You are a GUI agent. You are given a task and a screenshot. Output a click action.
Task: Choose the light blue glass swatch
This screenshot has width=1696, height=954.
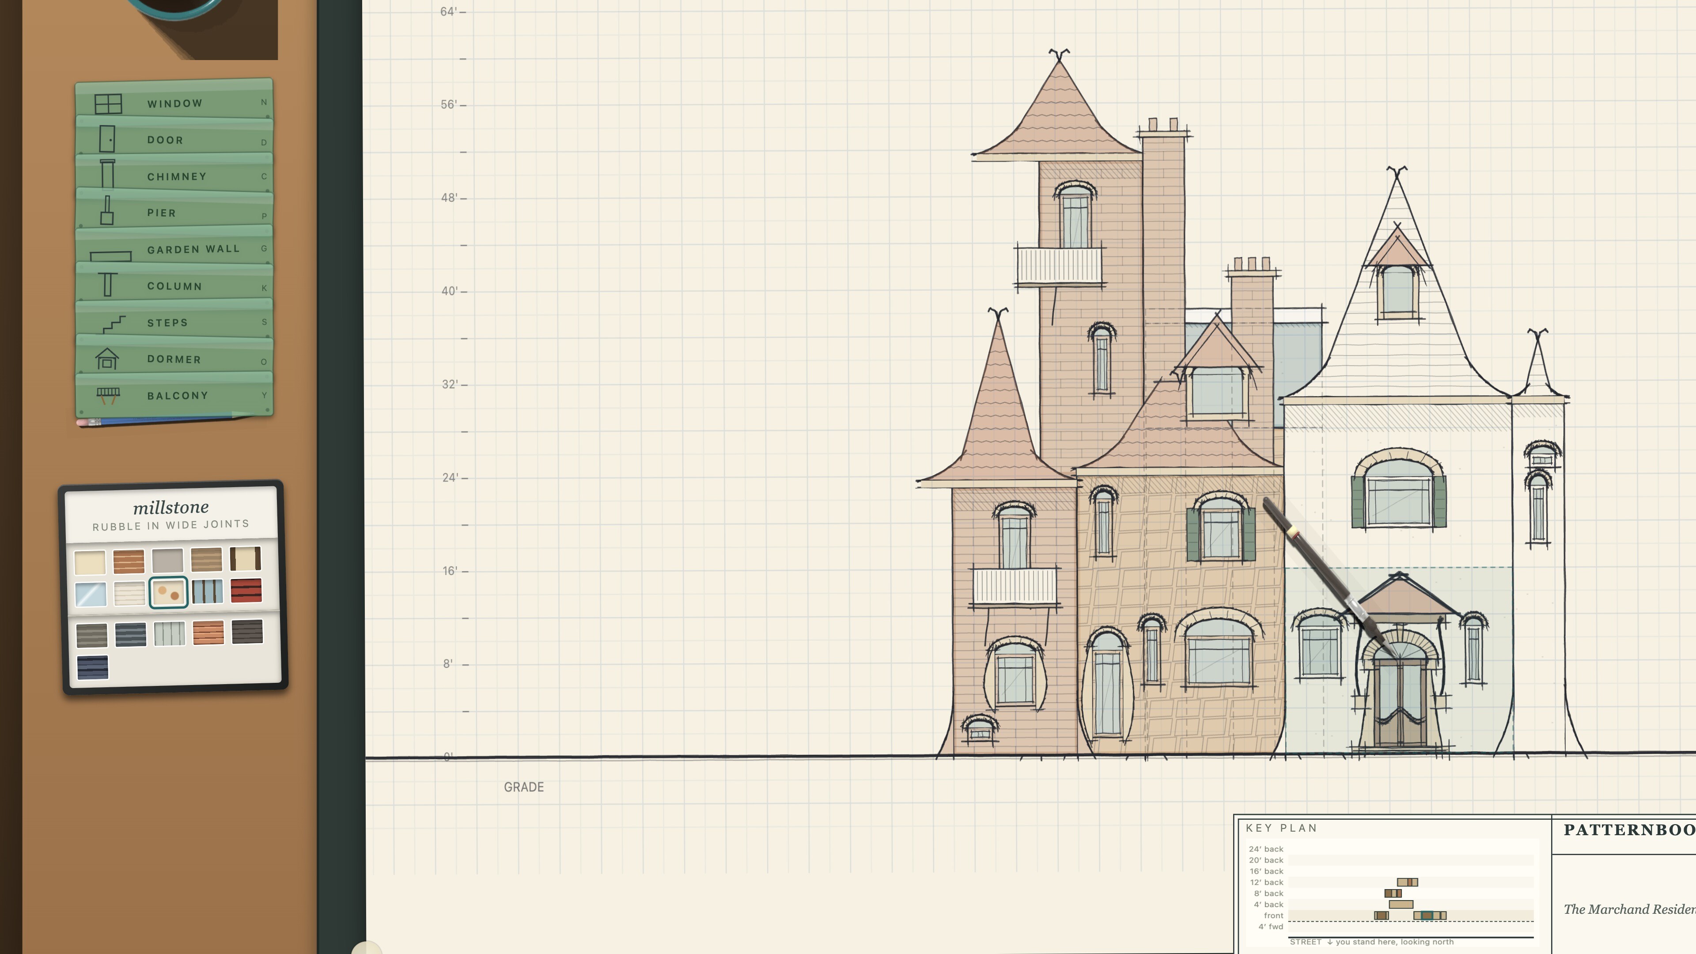90,594
